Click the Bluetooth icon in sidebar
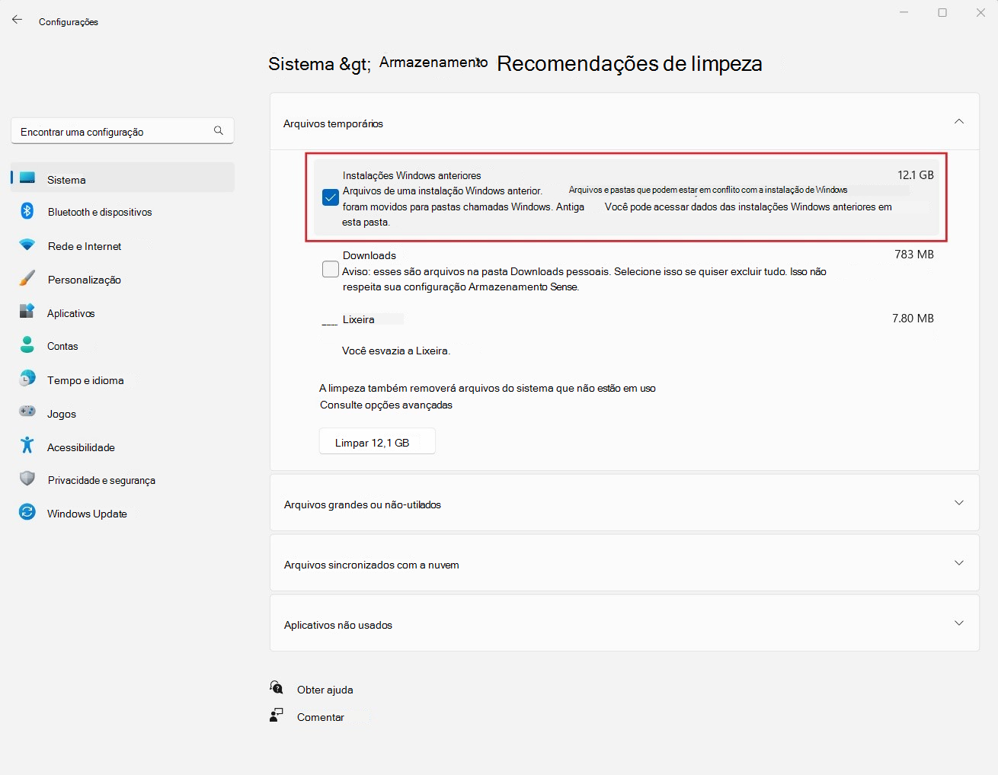 click(x=27, y=211)
